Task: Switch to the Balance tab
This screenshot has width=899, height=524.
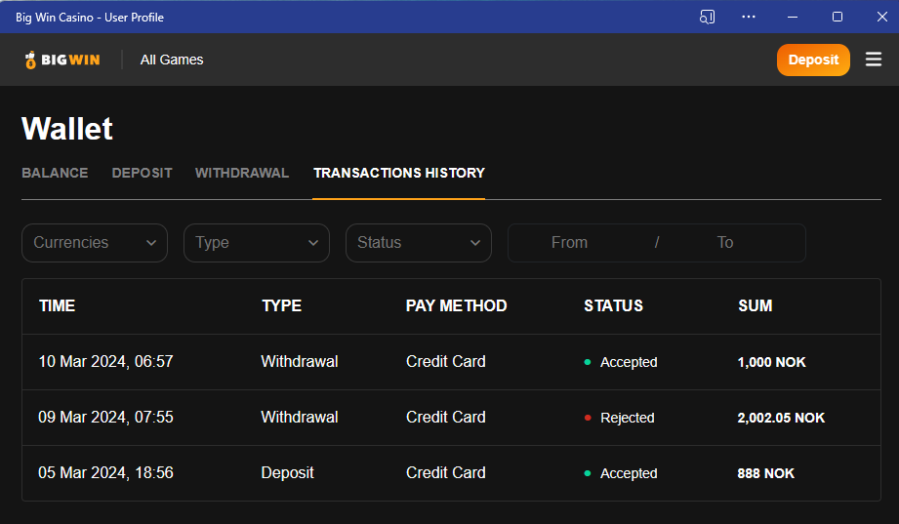Action: pyautogui.click(x=55, y=173)
